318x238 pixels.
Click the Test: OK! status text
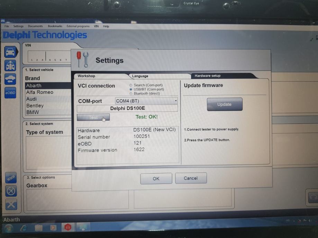[147, 117]
